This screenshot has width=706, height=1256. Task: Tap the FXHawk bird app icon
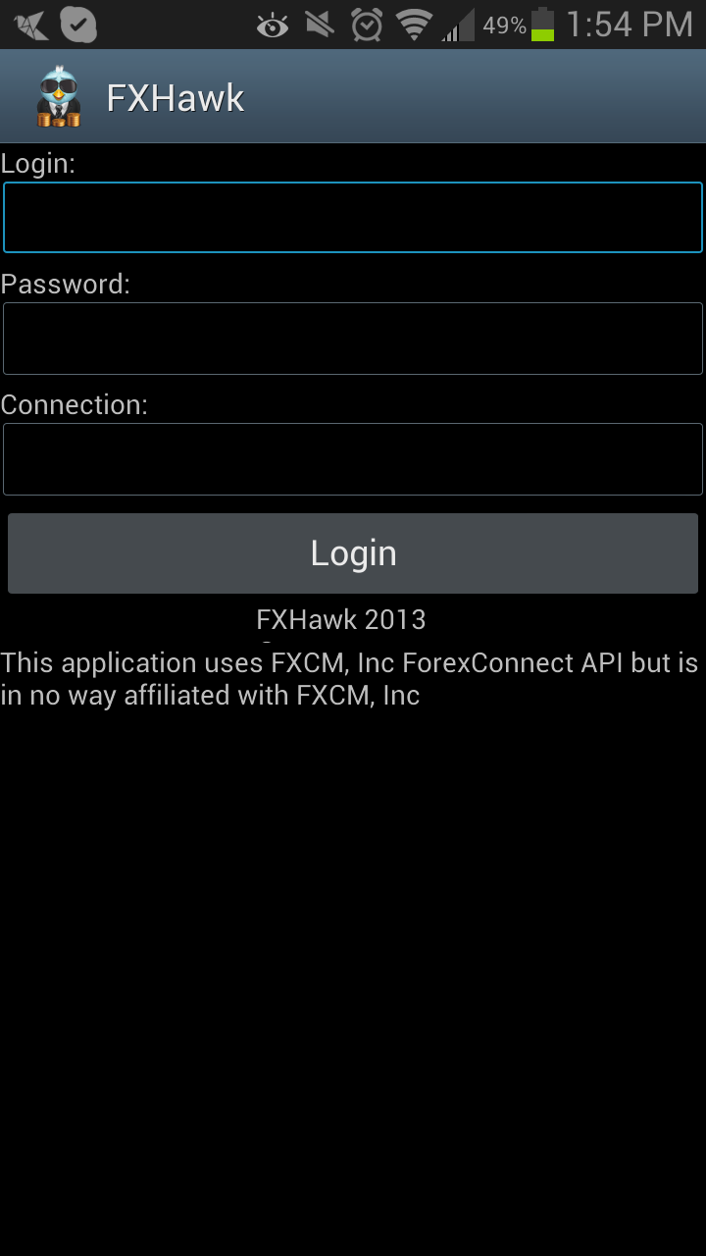59,96
